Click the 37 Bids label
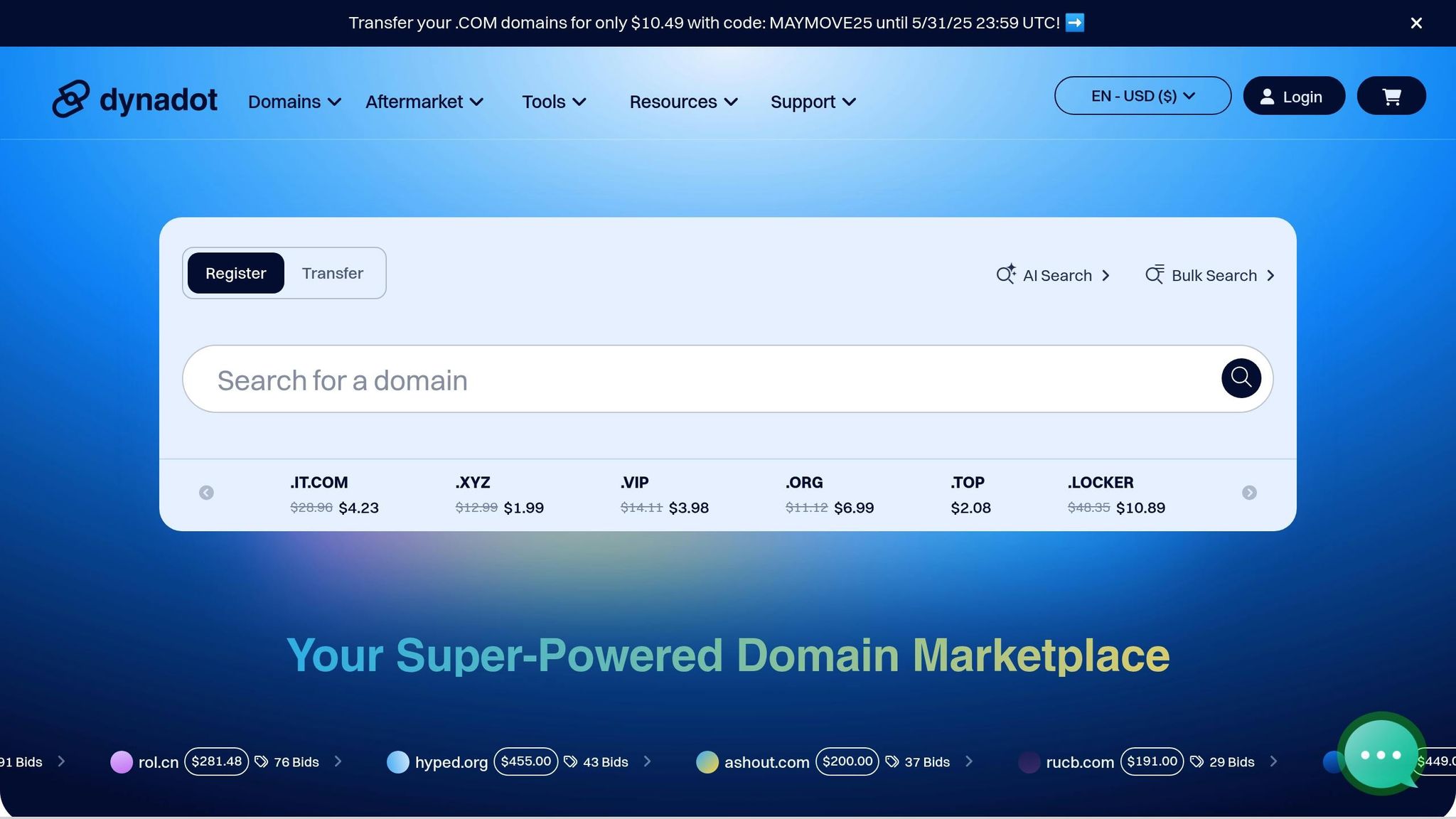The width and height of the screenshot is (1456, 819). click(x=927, y=762)
